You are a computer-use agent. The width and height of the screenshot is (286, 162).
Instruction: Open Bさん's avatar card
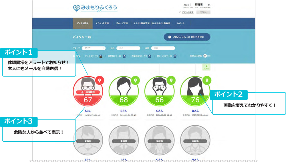point(124,91)
